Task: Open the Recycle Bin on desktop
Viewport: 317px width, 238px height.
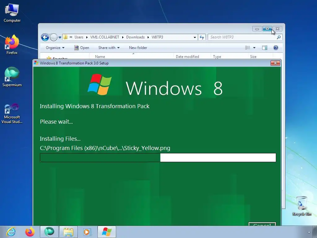Action: pos(302,206)
